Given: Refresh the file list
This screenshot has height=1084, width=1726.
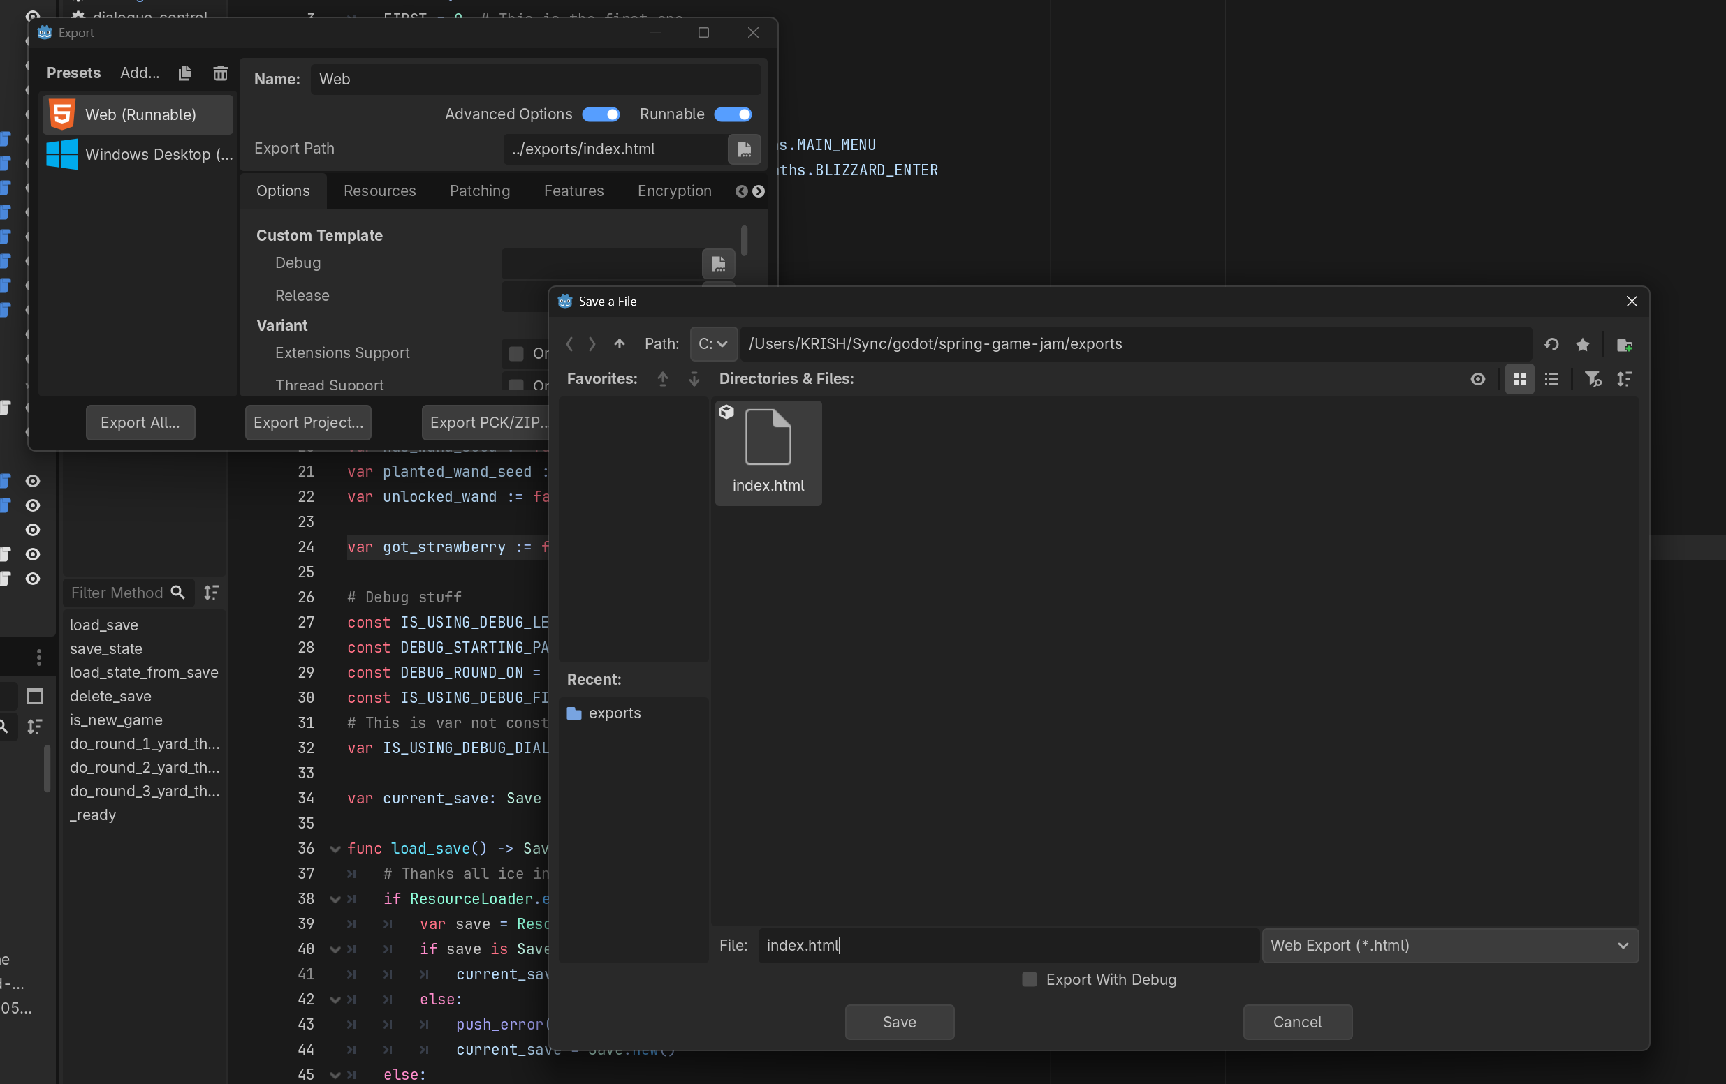Looking at the screenshot, I should 1551,345.
